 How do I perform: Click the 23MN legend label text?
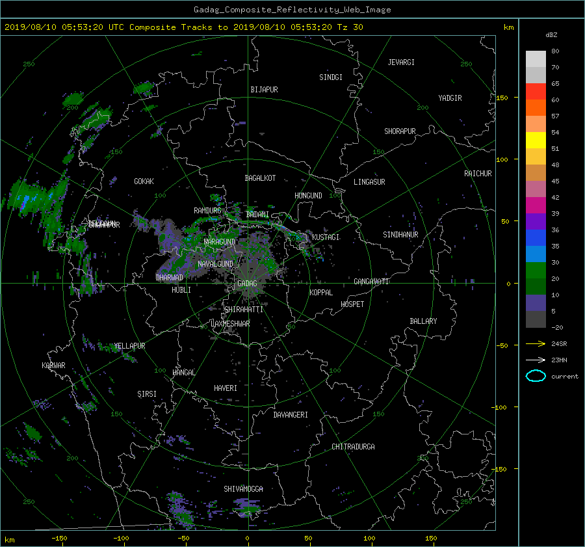click(x=559, y=360)
